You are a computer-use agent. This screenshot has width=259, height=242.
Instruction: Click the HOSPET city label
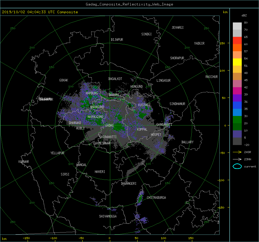click(x=156, y=135)
